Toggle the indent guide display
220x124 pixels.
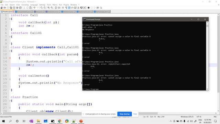click(x=69, y=8)
